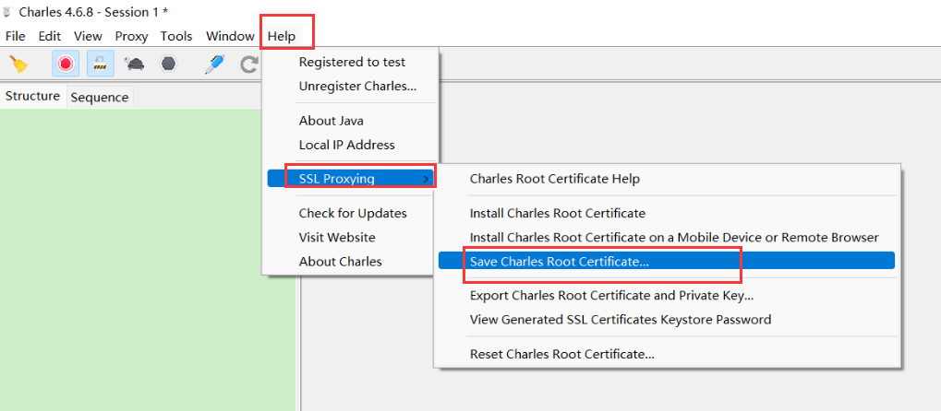Screen dimensions: 941x411
Task: Open the Tools menu
Action: 176,36
